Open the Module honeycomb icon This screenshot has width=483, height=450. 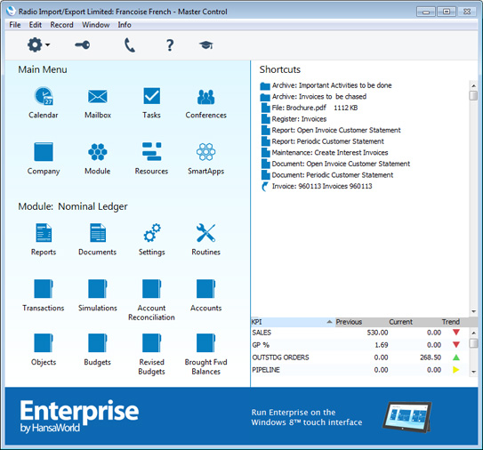(98, 152)
